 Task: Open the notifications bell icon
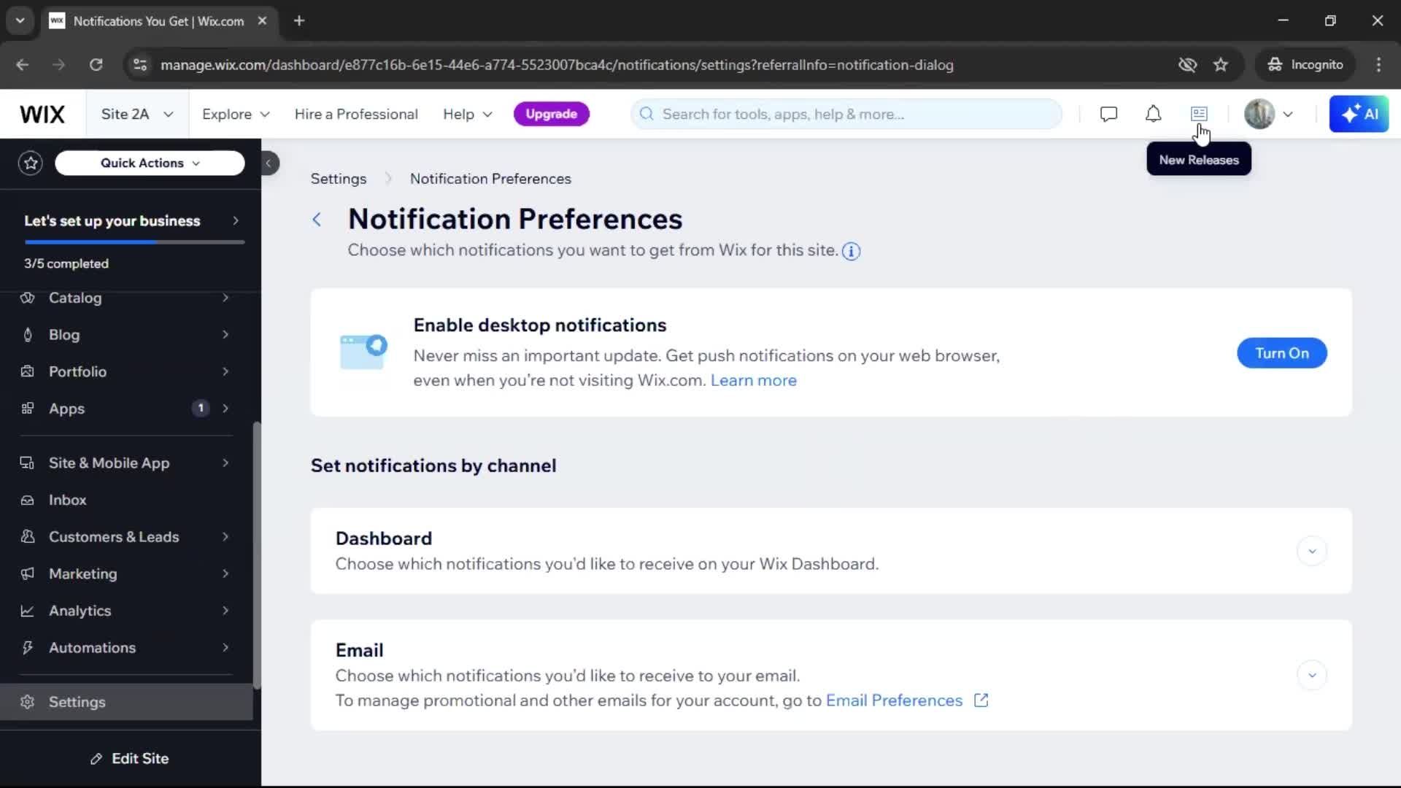click(1153, 114)
